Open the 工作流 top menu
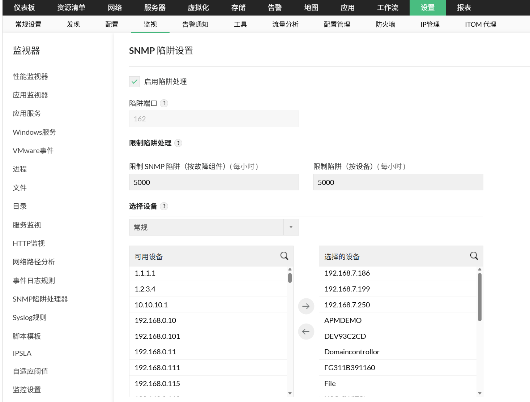This screenshot has width=530, height=402. click(x=388, y=8)
